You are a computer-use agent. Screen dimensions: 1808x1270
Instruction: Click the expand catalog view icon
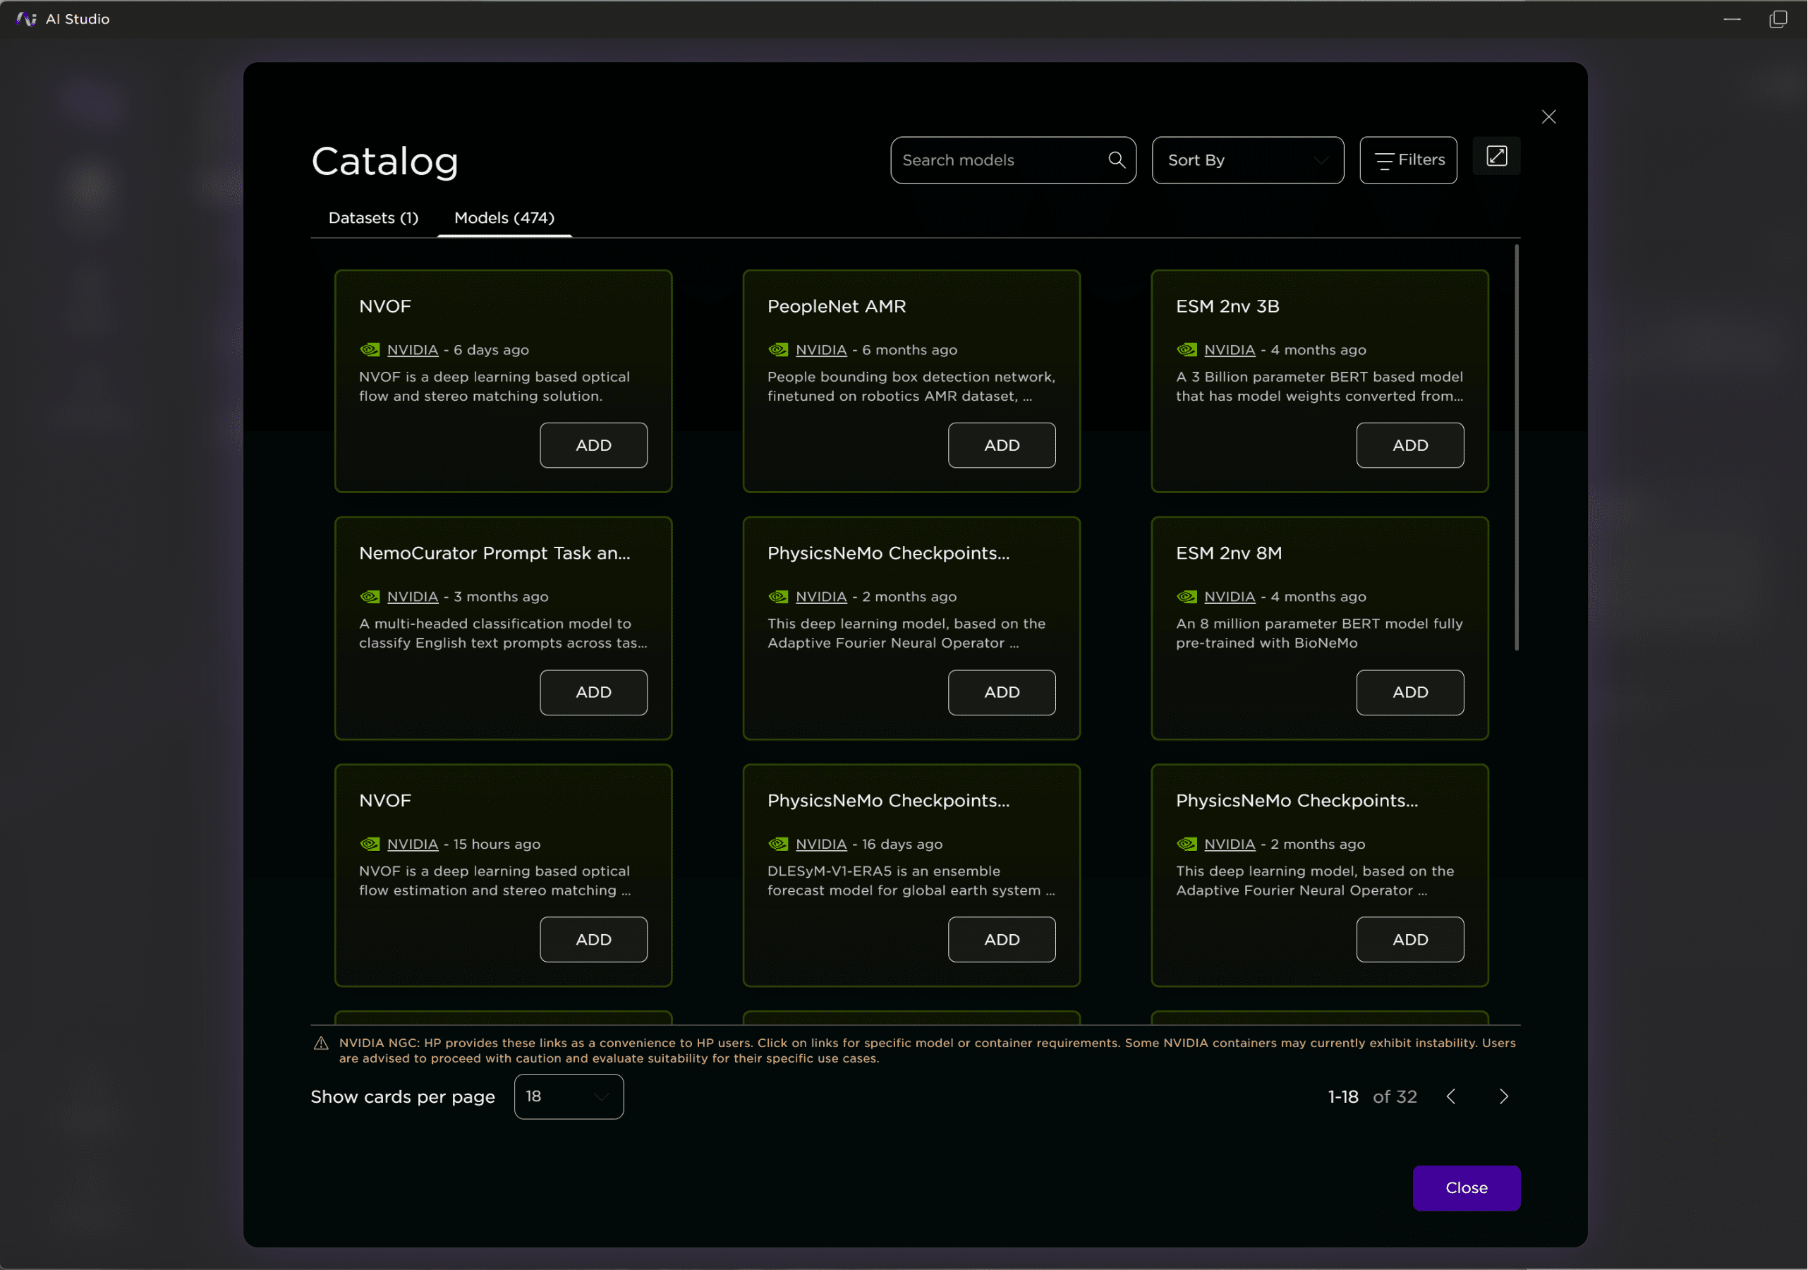pos(1496,156)
